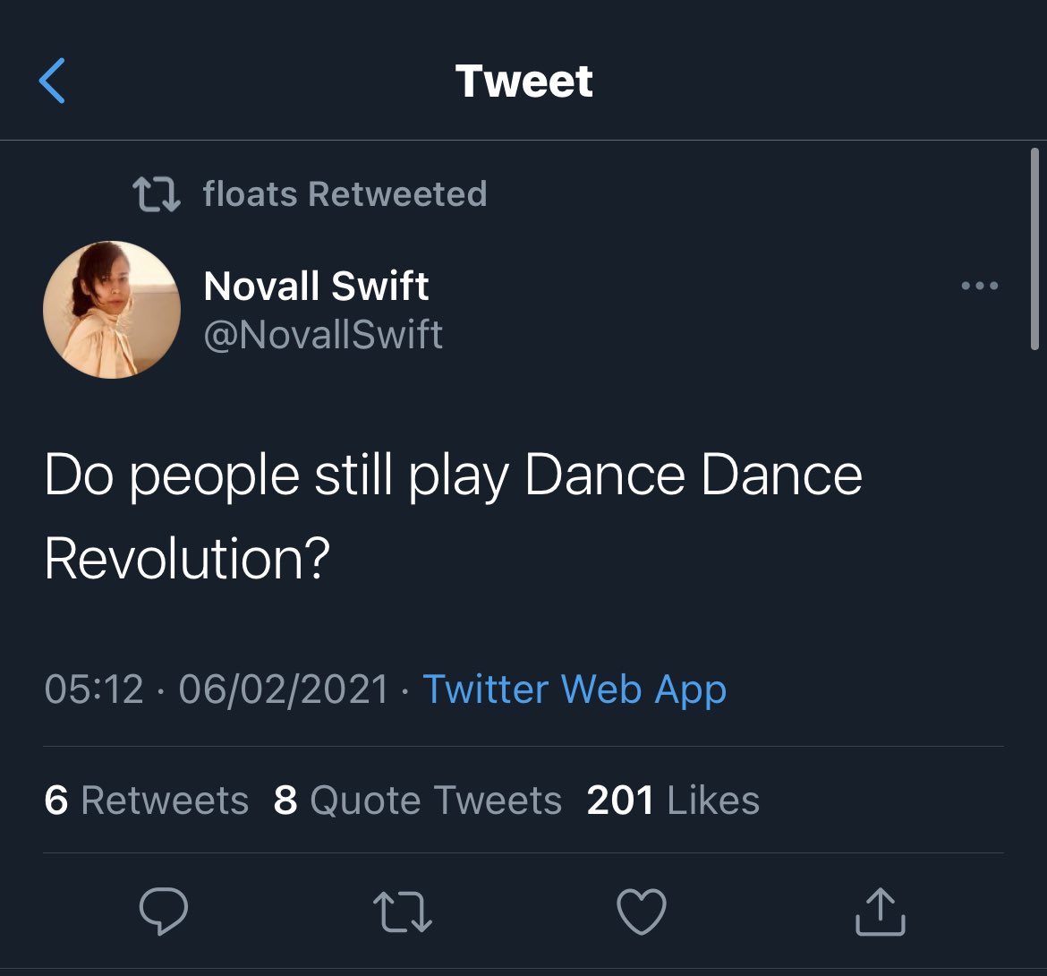Click the small retweet icon beside floats
The image size is (1047, 976).
coord(156,193)
